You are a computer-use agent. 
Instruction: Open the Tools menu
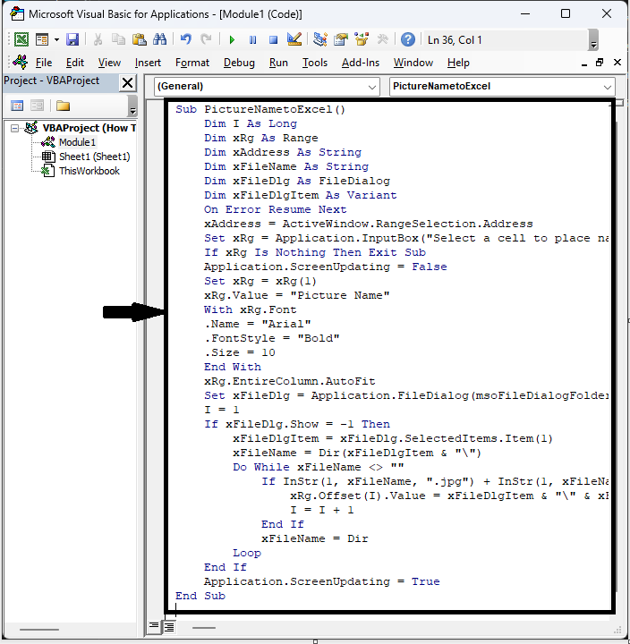point(315,63)
